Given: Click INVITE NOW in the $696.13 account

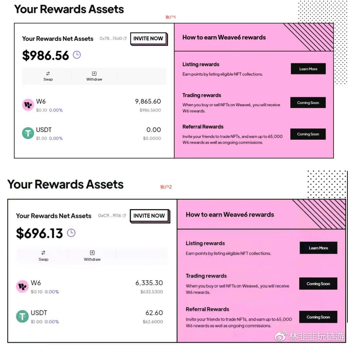Looking at the screenshot, I should 150,216.
